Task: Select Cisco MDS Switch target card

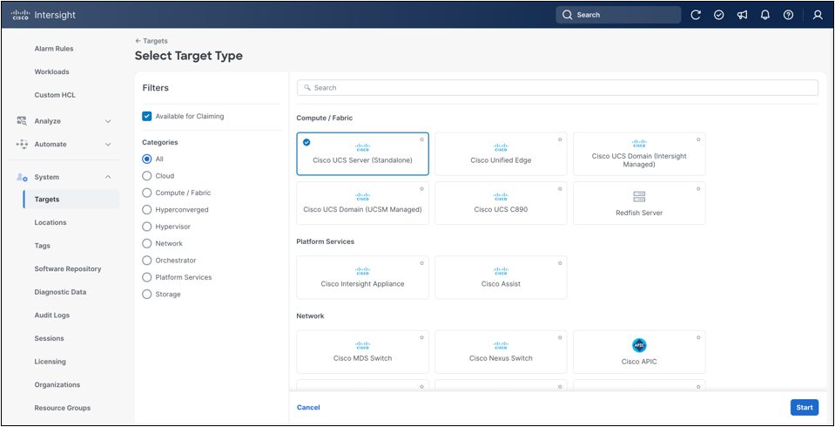Action: coord(363,352)
